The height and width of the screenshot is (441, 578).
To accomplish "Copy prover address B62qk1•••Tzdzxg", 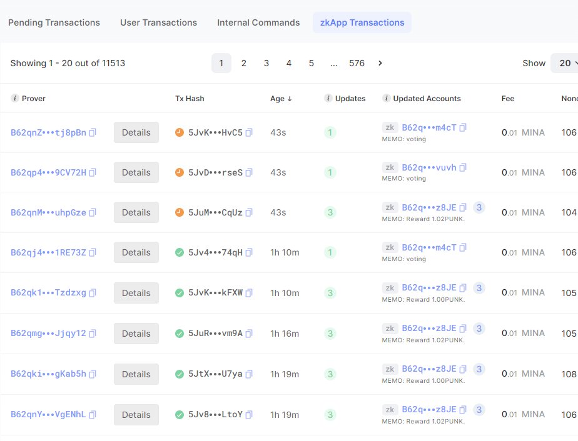I will coord(93,293).
